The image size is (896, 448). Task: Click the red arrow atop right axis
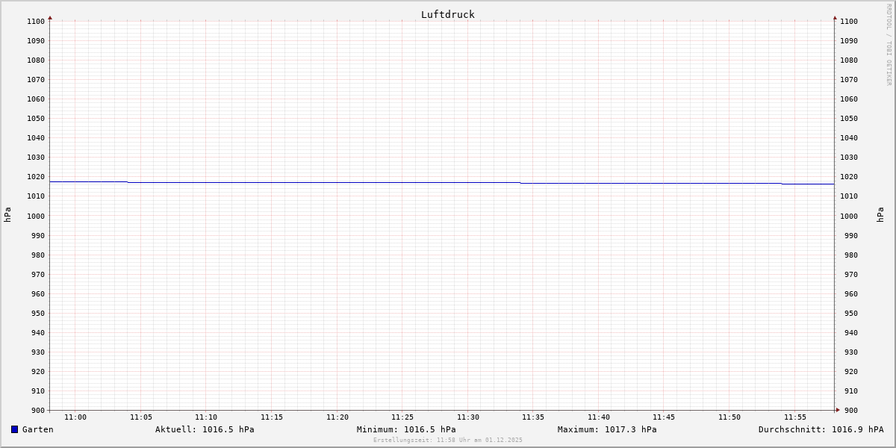click(x=835, y=17)
